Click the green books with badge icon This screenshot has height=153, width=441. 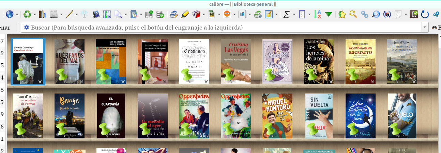click(258, 14)
